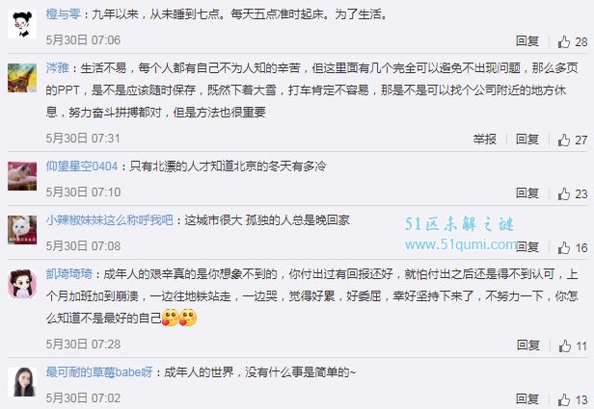
Task: Reply to 仰望星空0404's comment
Action: pos(527,193)
